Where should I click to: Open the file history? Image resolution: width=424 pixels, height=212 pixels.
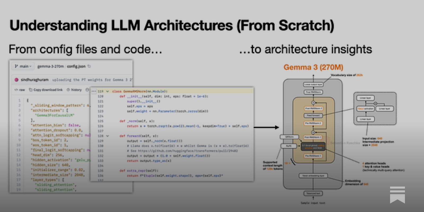[x=74, y=90]
